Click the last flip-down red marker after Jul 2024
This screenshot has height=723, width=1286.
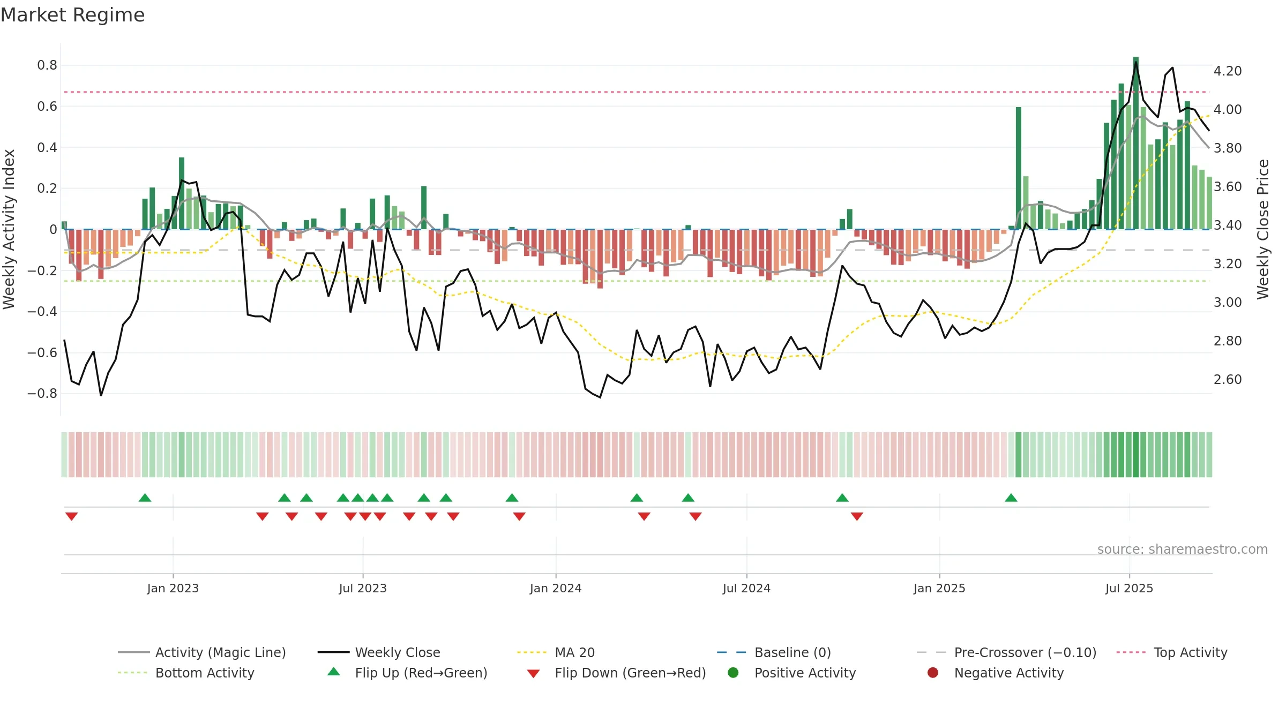coord(857,516)
